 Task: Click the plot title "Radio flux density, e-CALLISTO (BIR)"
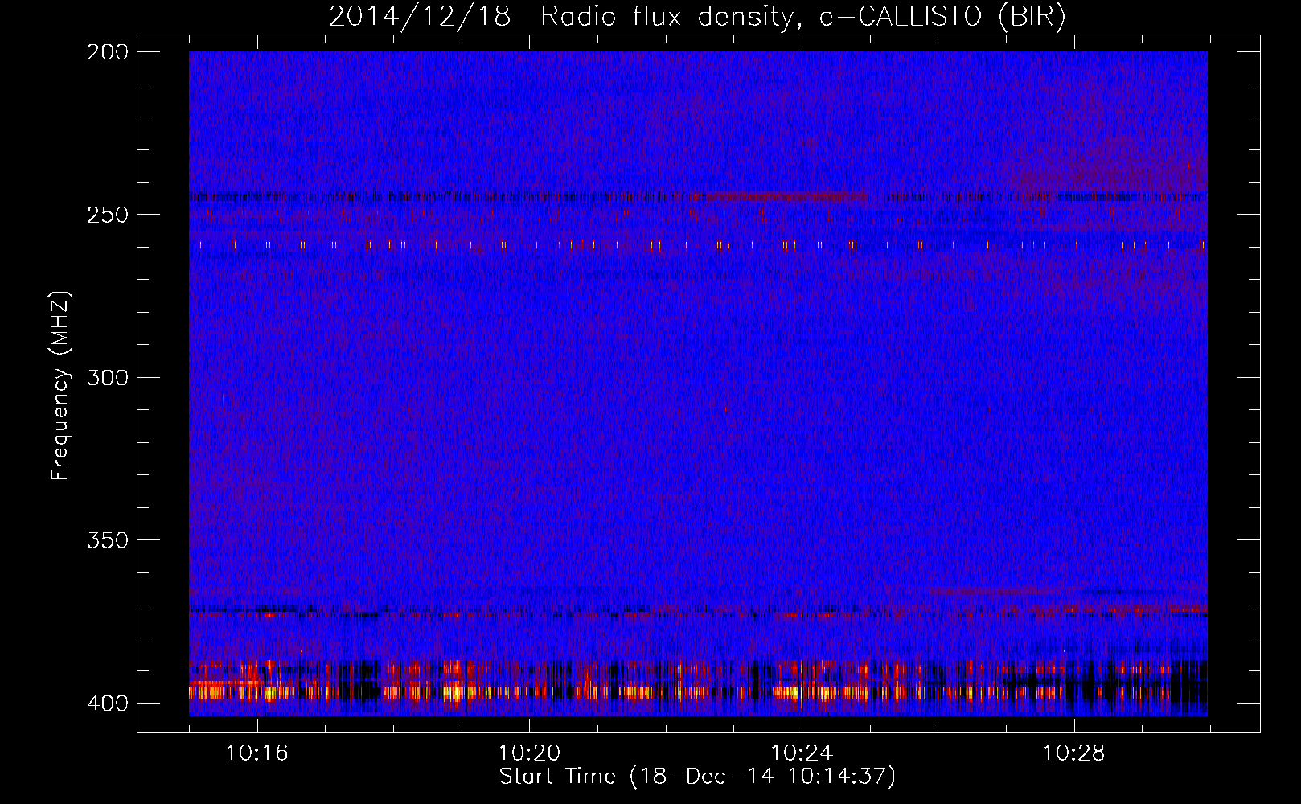tap(802, 17)
